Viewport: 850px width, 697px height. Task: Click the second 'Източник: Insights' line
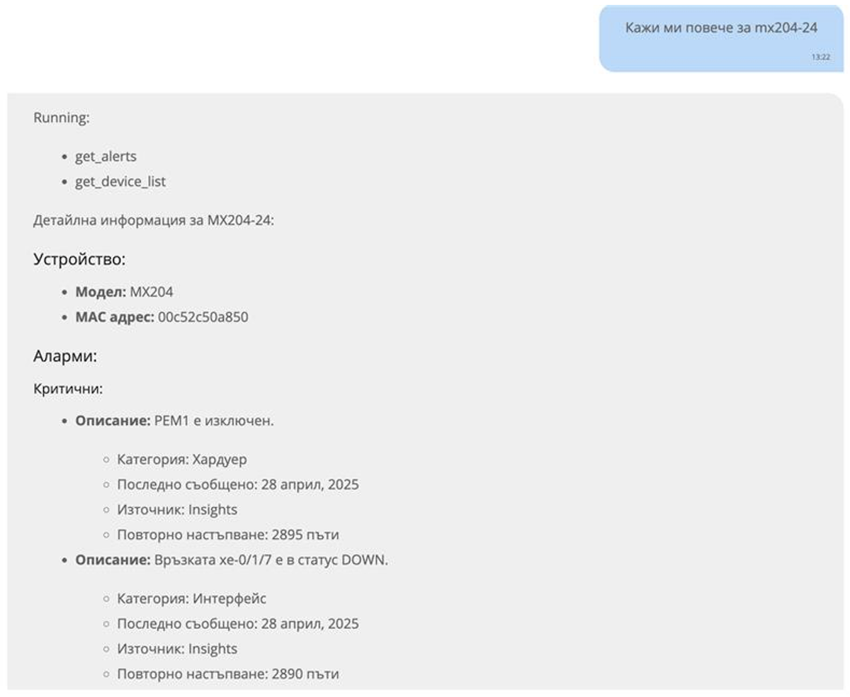coord(177,648)
